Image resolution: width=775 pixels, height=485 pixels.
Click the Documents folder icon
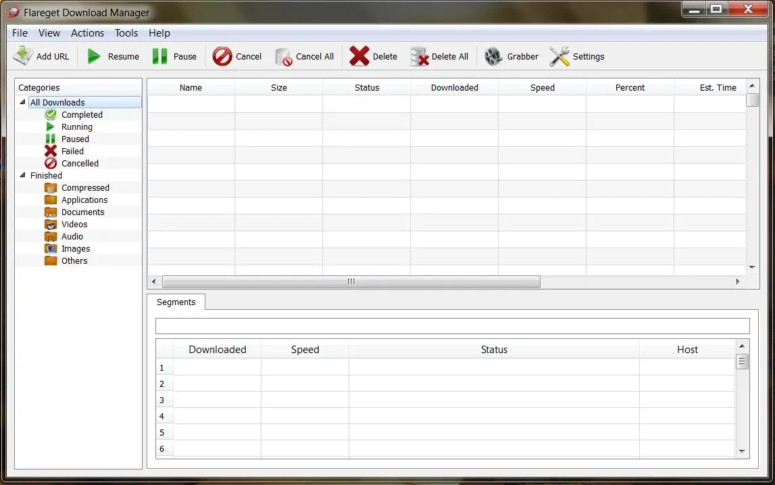(51, 212)
